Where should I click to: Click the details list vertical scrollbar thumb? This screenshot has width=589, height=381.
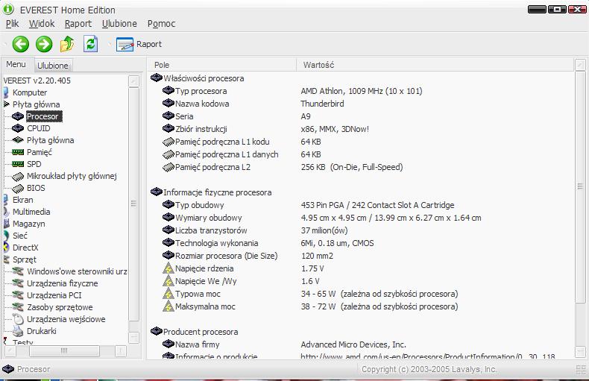click(x=580, y=186)
